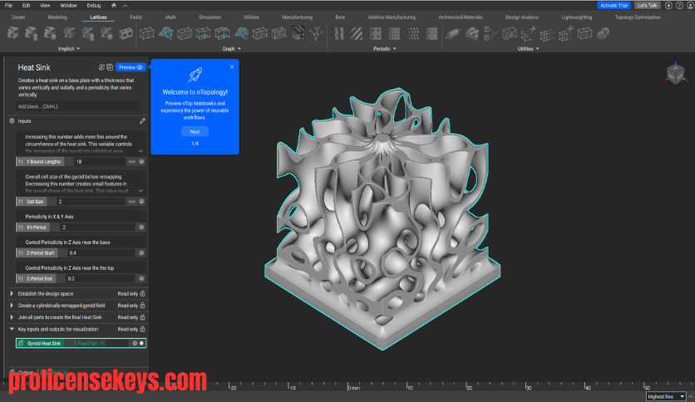
Task: Close the Welcome to nTopology popup
Action: [232, 66]
